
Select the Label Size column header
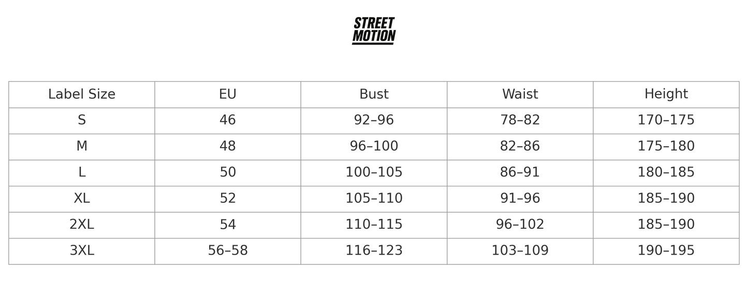pos(82,94)
